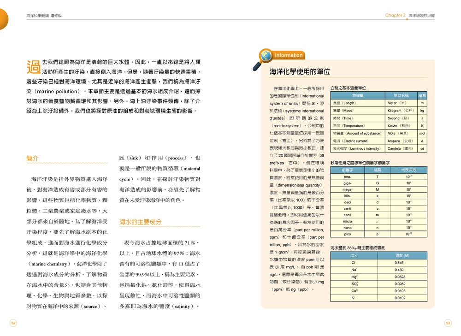
Task: Click the '0.546' concentration value
Action: [399, 263]
